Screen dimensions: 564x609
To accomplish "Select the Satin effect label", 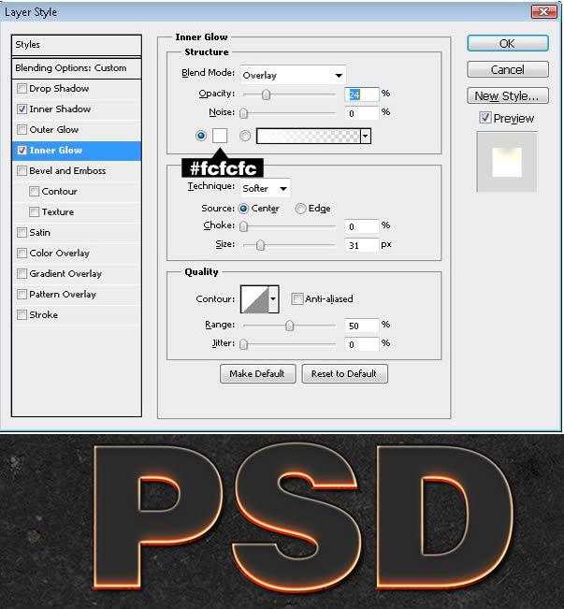I will pyautogui.click(x=39, y=233).
